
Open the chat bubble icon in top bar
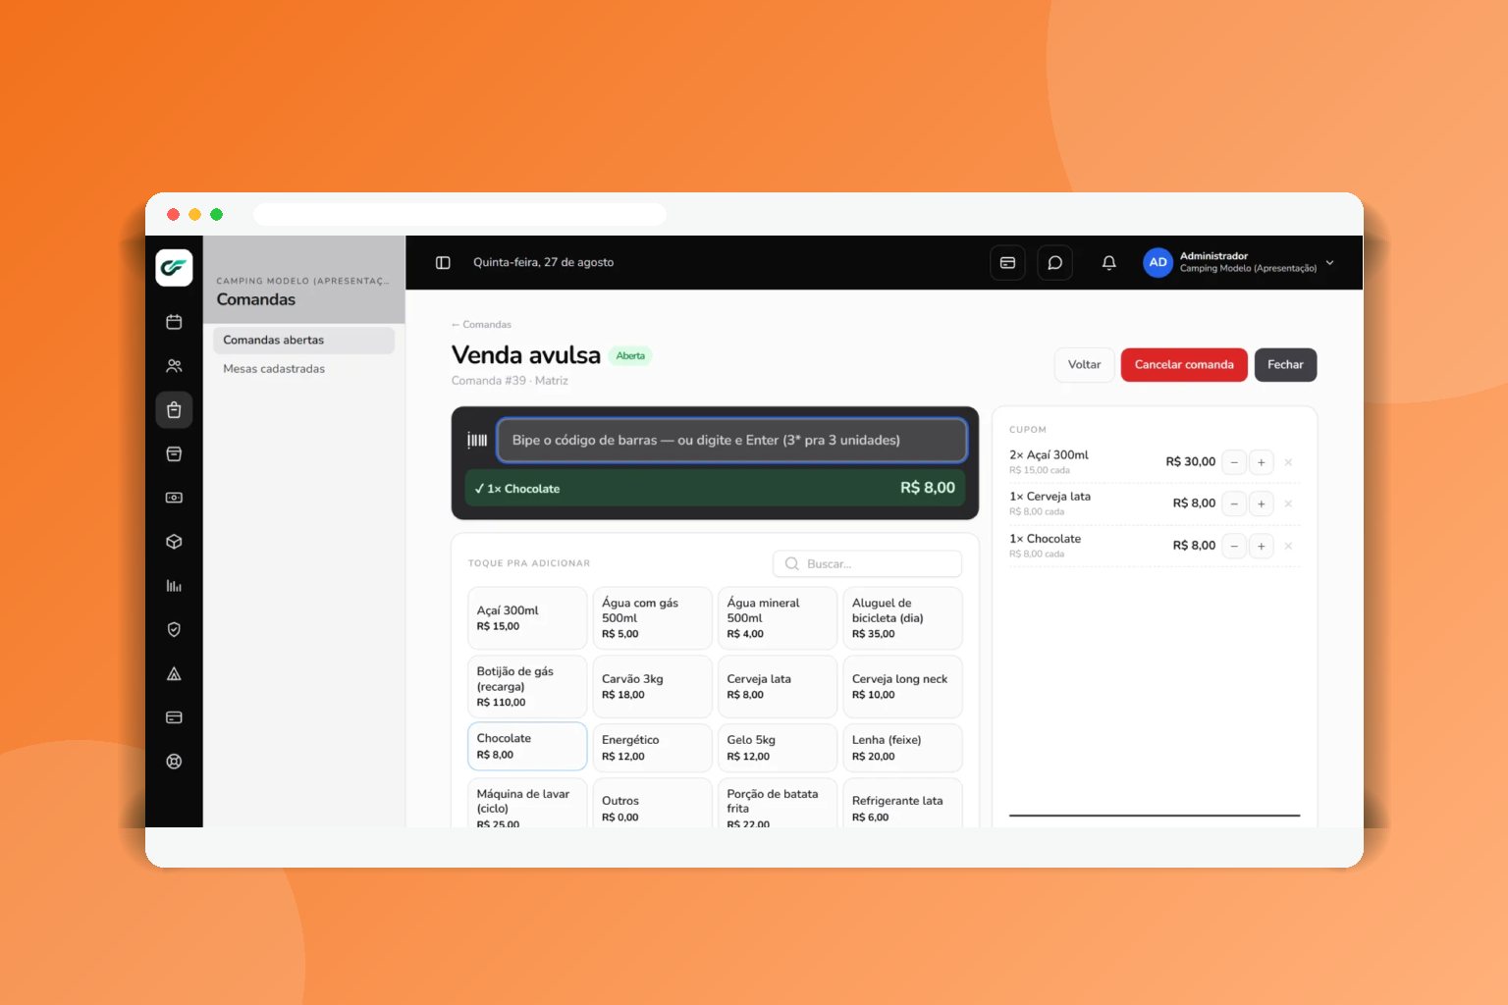pos(1054,263)
